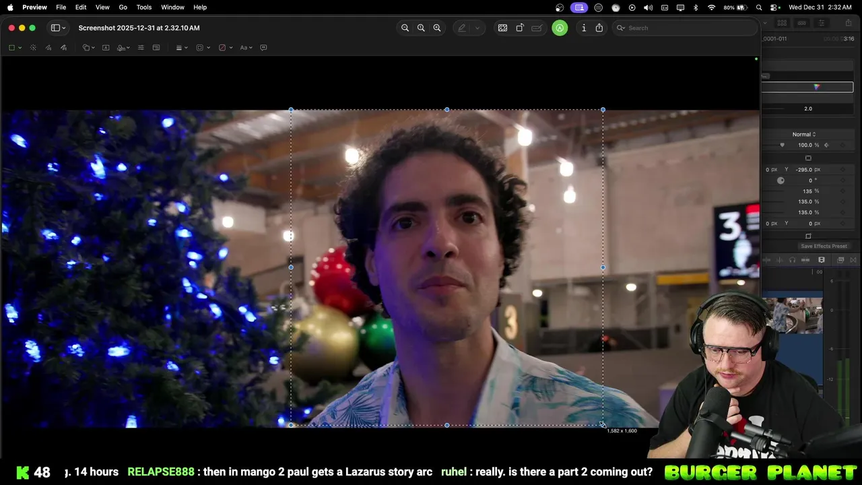Click the bottom-center selection handle
Viewport: 862px width, 485px height.
pyautogui.click(x=447, y=425)
